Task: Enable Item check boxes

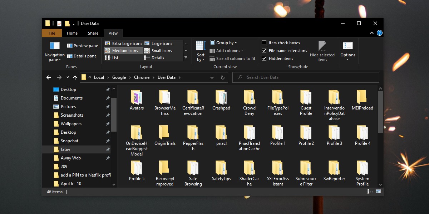Action: [x=281, y=43]
